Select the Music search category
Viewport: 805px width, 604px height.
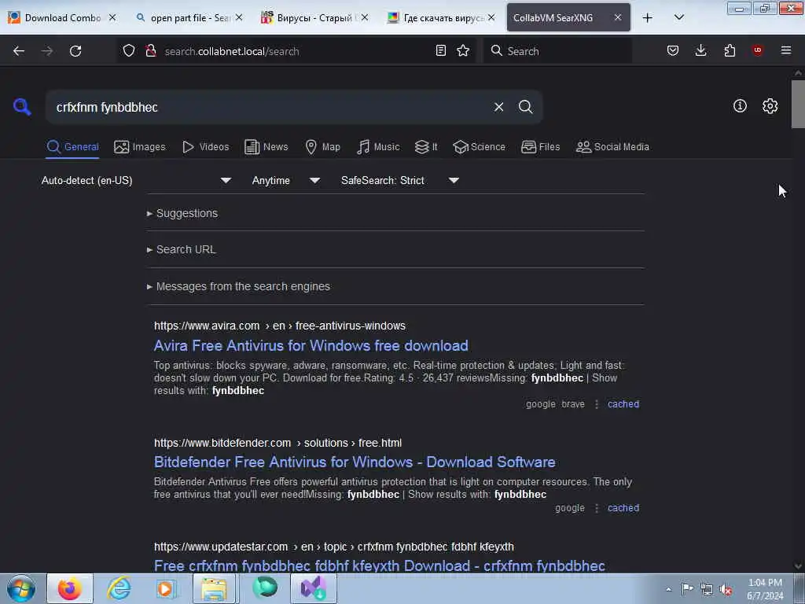coord(378,147)
